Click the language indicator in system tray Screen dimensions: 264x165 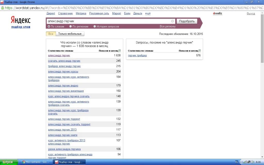click(237, 162)
